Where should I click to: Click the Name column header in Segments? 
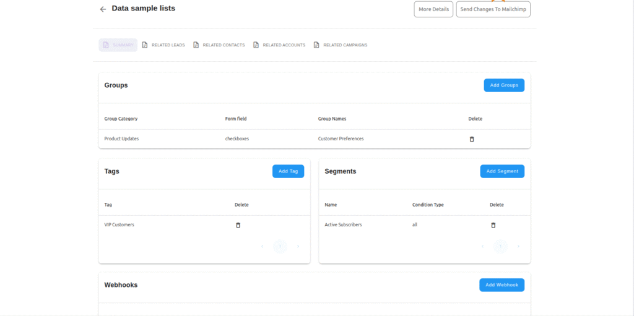[331, 205]
